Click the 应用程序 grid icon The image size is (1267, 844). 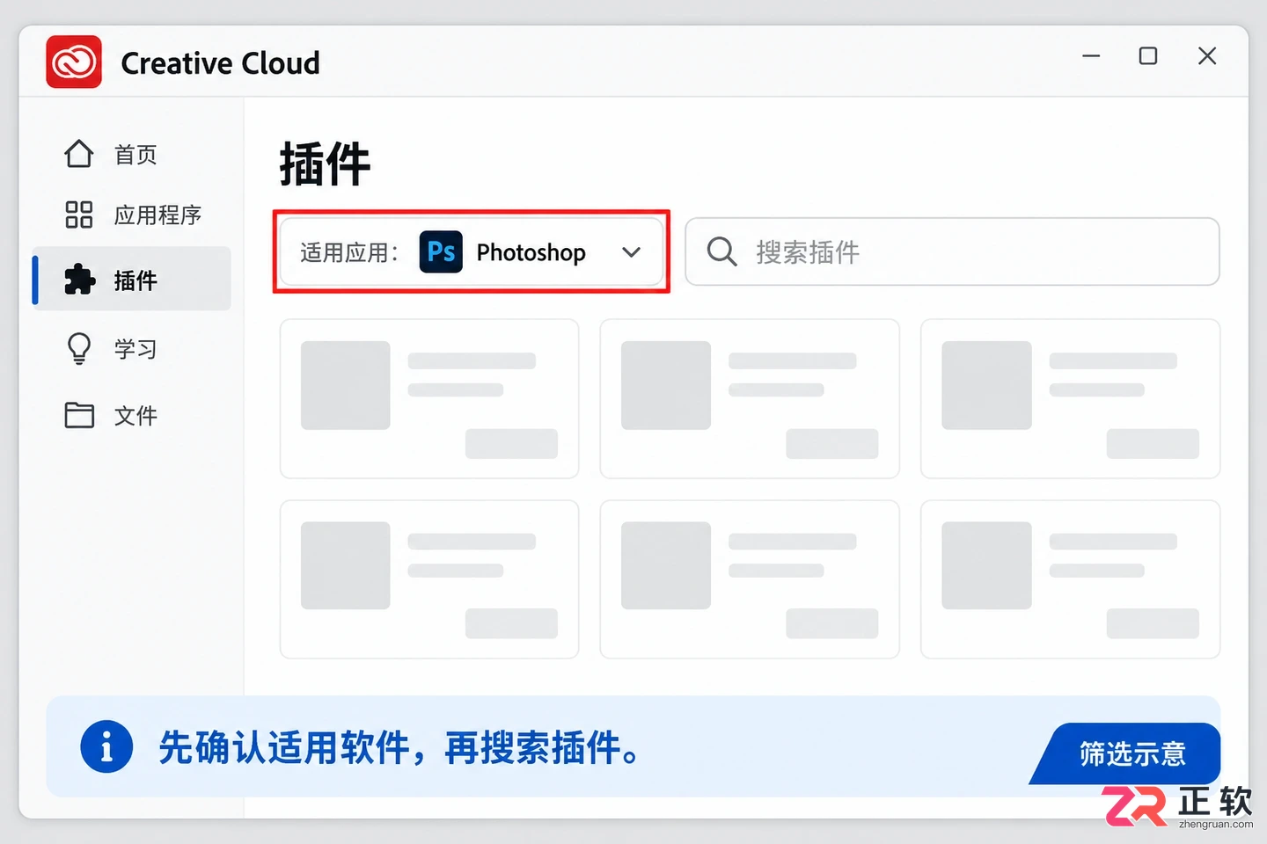tap(78, 215)
